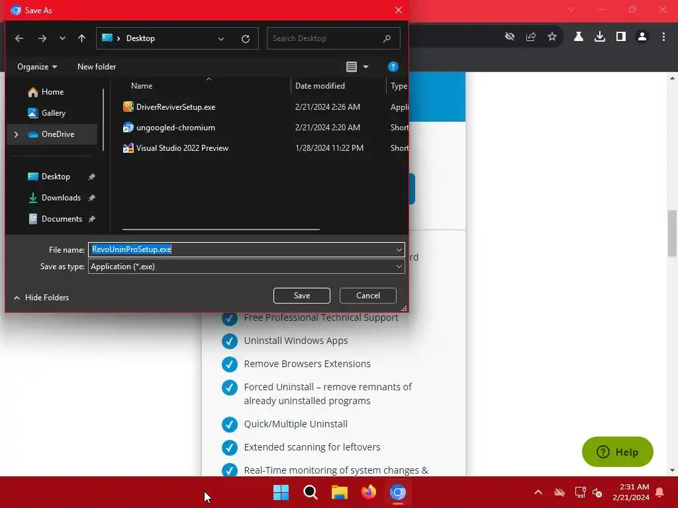Open the dialog Help icon
This screenshot has height=508, width=678.
pos(393,67)
